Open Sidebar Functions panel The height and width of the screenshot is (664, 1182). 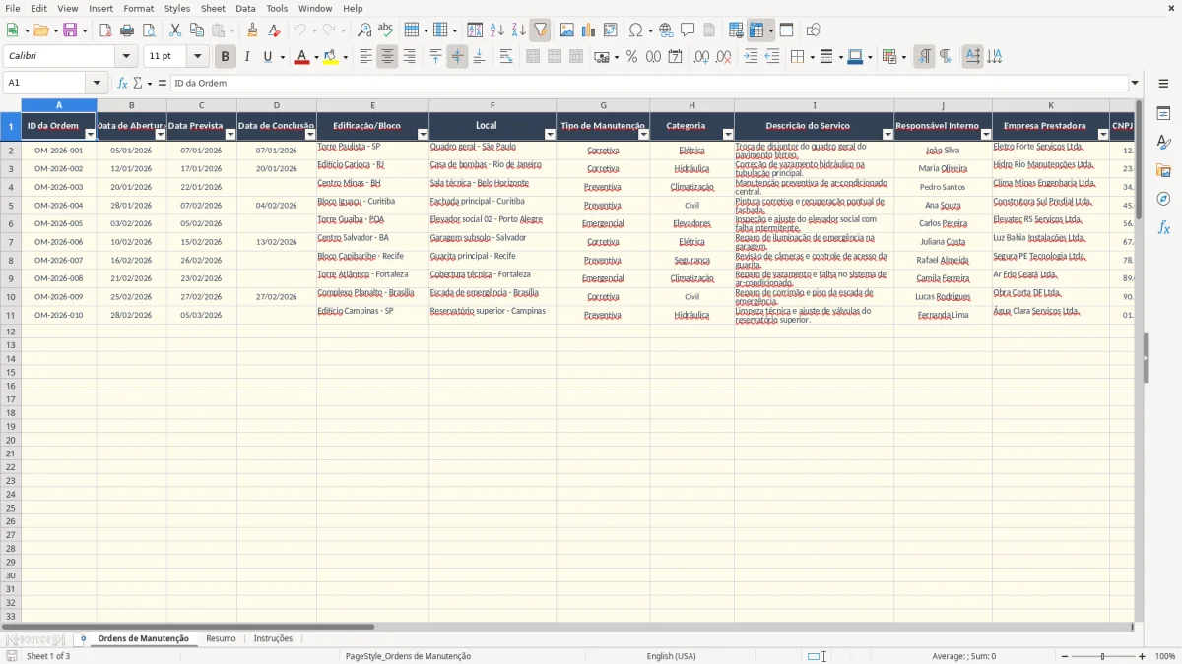coord(1163,227)
